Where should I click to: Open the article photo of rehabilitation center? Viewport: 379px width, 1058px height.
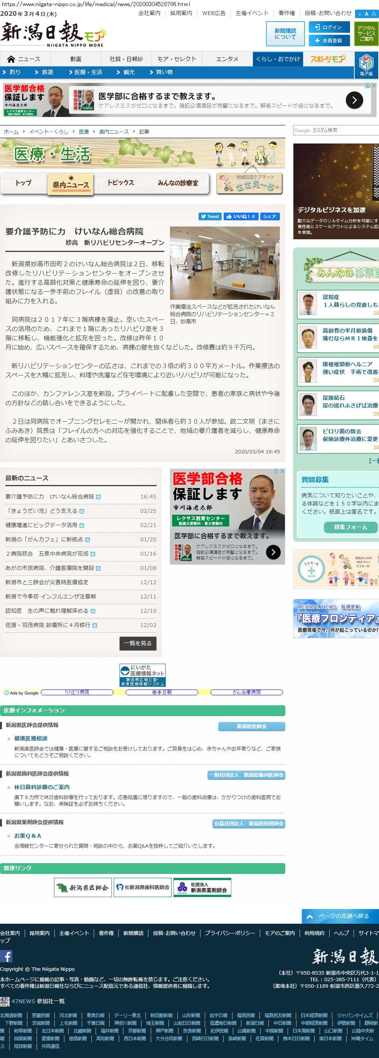click(x=225, y=263)
